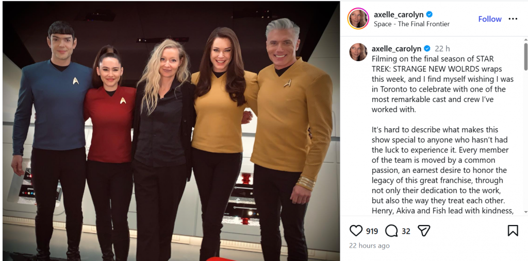Screen dimensions: 528x261
Task: Follow the axelle_carolyn account
Action: [x=490, y=19]
